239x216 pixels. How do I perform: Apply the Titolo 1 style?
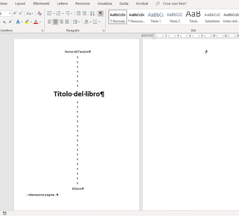pos(155,17)
